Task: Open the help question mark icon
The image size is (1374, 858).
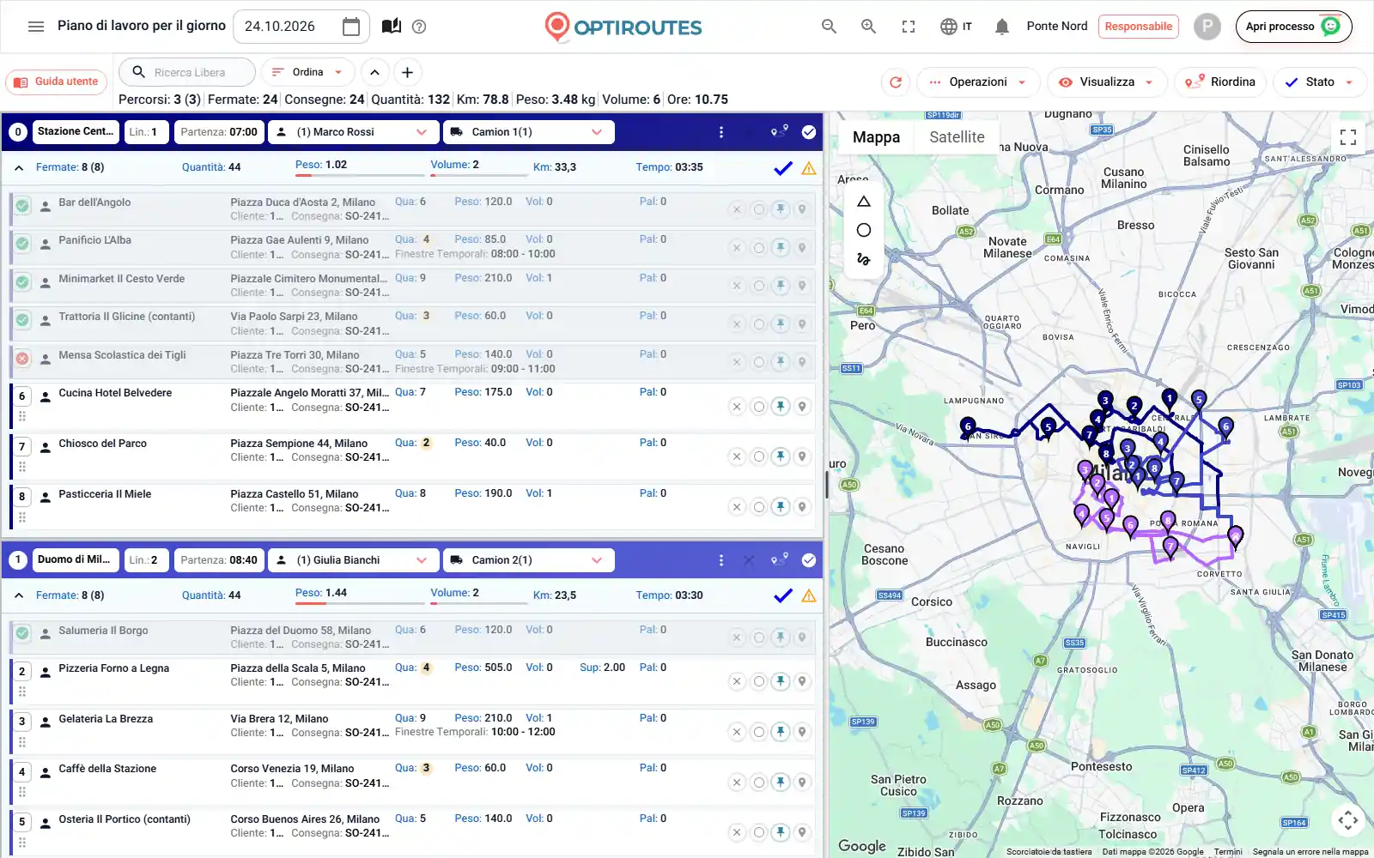Action: click(419, 27)
